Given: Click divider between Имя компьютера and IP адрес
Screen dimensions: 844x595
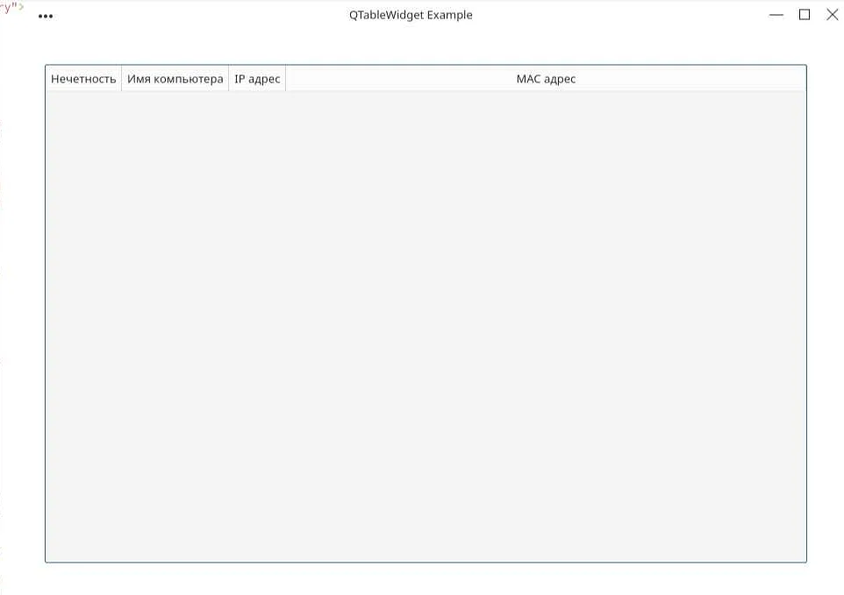Looking at the screenshot, I should coord(229,79).
